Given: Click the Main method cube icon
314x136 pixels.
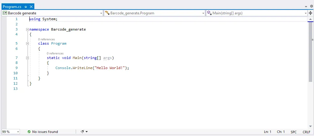Looking at the screenshot, I should pos(209,13).
